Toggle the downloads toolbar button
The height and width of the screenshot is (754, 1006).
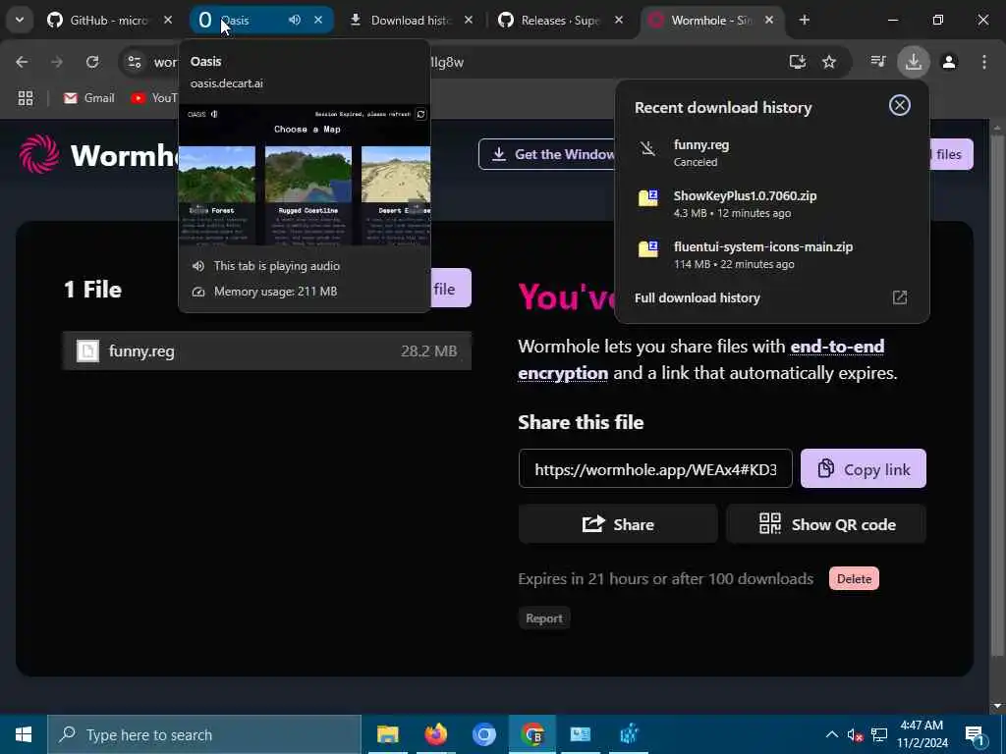click(914, 62)
